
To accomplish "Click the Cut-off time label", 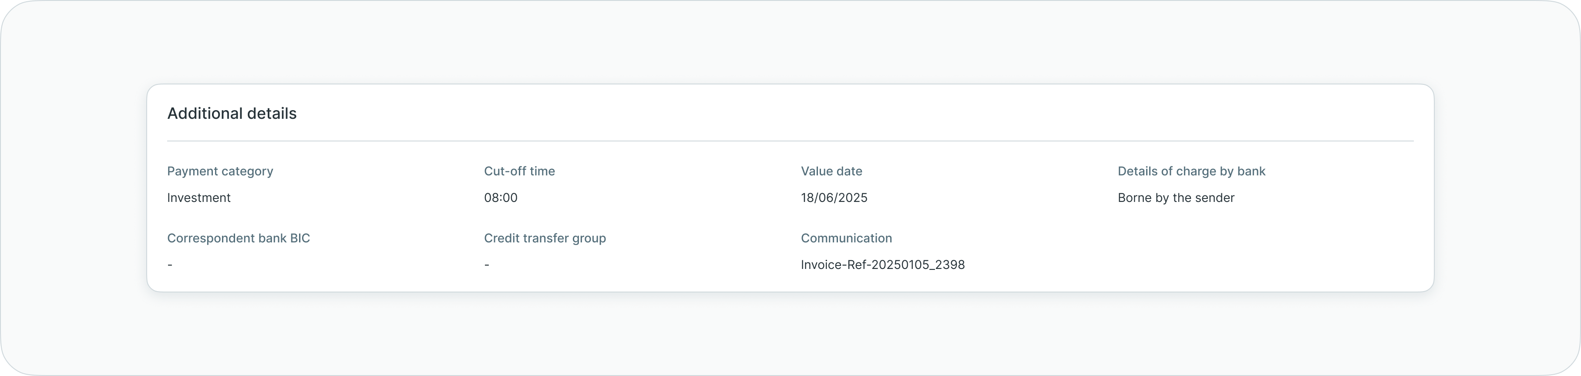I will tap(519, 171).
